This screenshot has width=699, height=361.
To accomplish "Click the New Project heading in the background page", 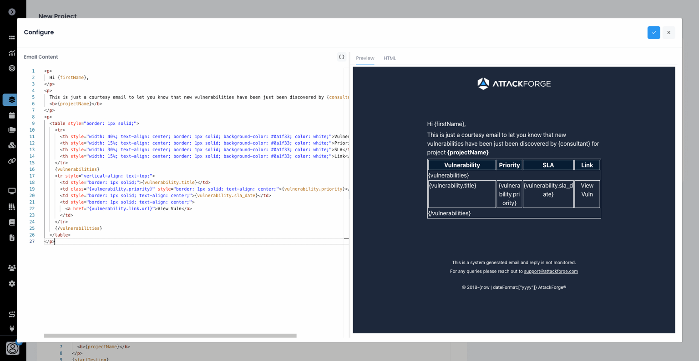I will [x=57, y=16].
